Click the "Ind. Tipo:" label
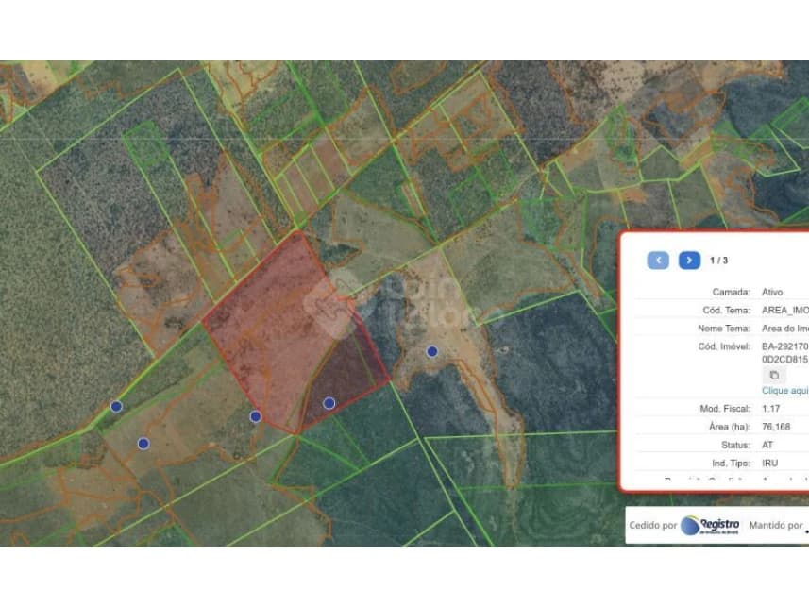The height and width of the screenshot is (607, 809). click(x=731, y=463)
